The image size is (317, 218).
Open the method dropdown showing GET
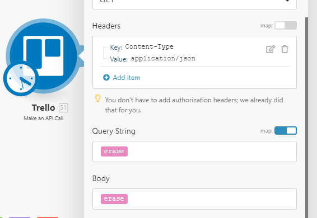194,4
